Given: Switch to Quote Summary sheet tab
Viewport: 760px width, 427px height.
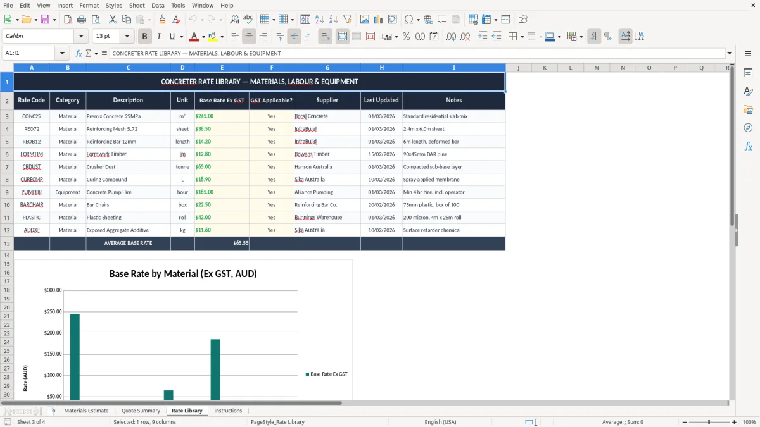Looking at the screenshot, I should pyautogui.click(x=141, y=411).
